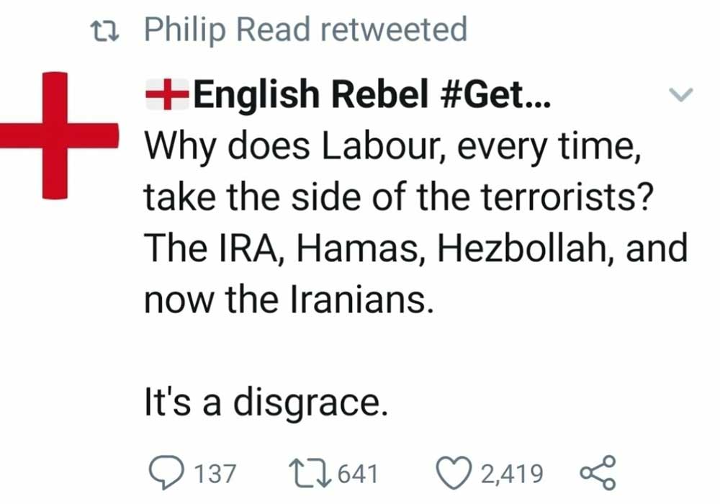Click the 641 retweets count
The height and width of the screenshot is (504, 720).
click(x=357, y=474)
